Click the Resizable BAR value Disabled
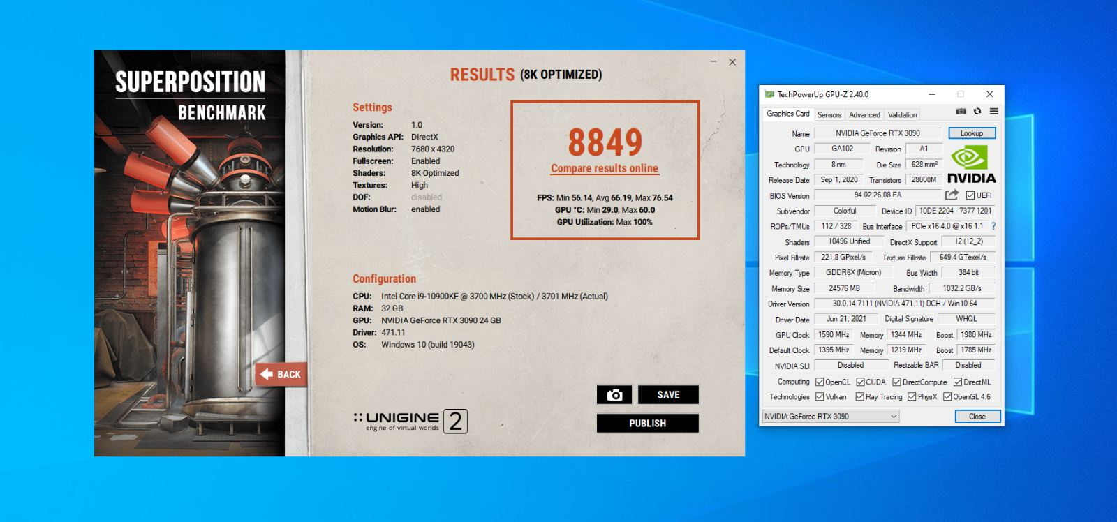This screenshot has width=1117, height=522. pos(968,365)
